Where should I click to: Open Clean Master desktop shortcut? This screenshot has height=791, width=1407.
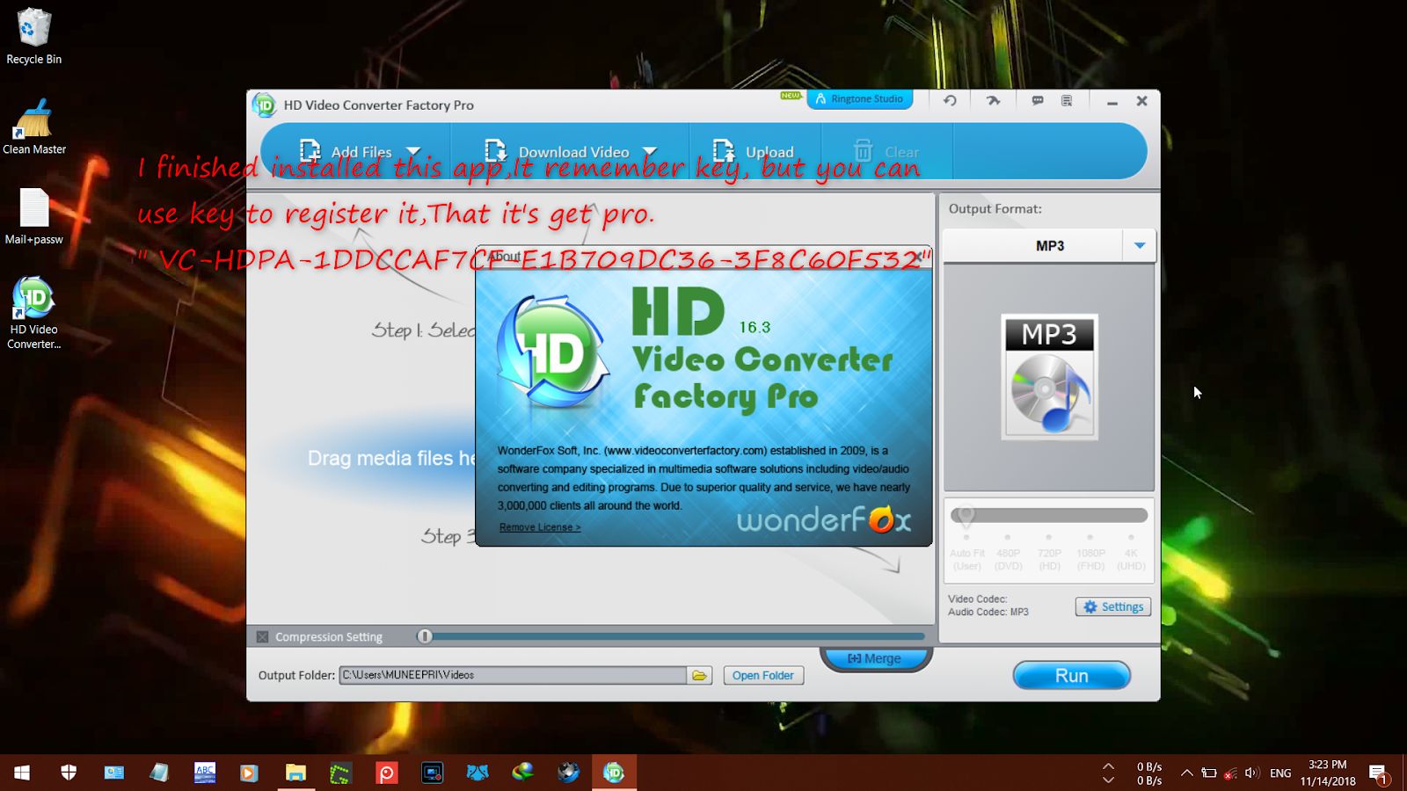(34, 127)
